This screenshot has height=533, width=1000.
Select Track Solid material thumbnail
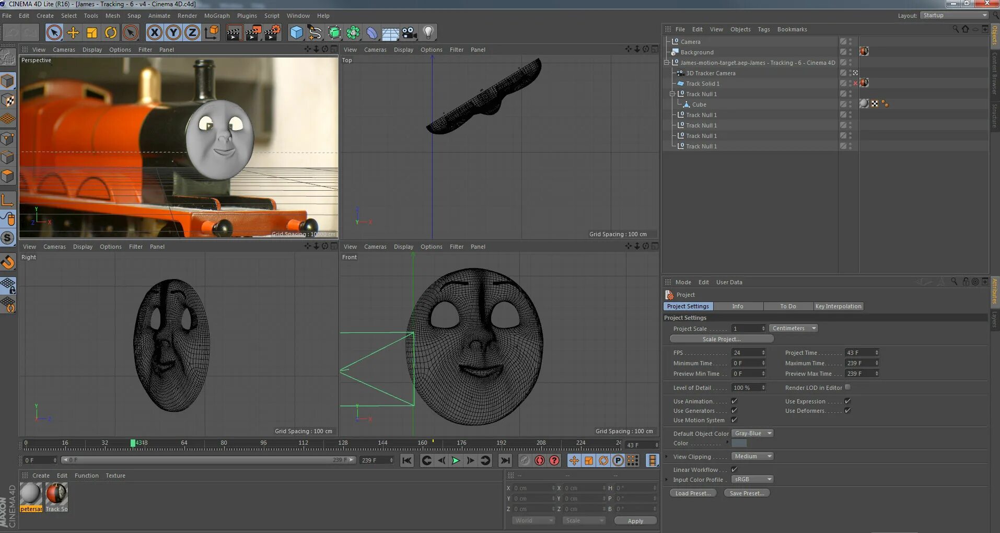pos(56,497)
